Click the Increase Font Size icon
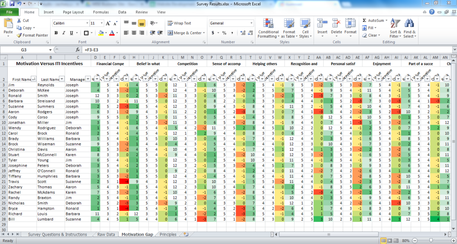 point(108,23)
